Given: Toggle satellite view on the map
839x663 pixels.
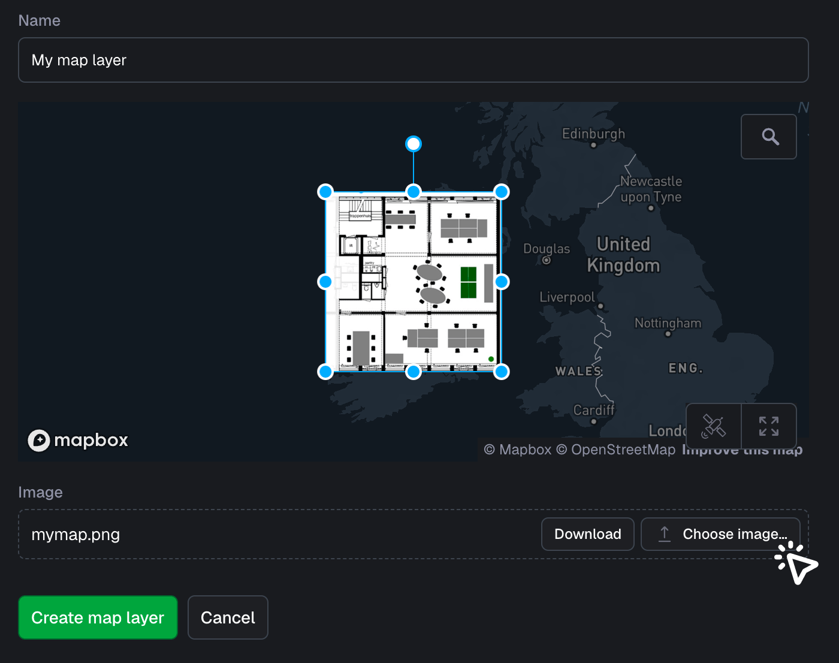Looking at the screenshot, I should [x=714, y=426].
